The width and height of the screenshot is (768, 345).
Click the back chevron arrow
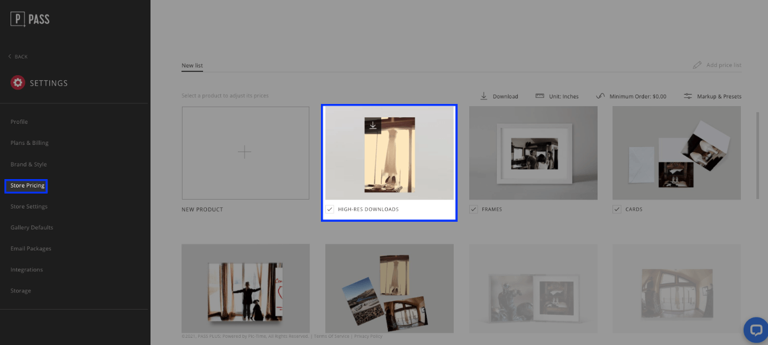[x=9, y=56]
